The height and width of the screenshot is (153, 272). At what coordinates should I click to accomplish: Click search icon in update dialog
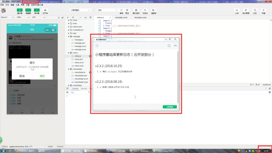(x=169, y=46)
